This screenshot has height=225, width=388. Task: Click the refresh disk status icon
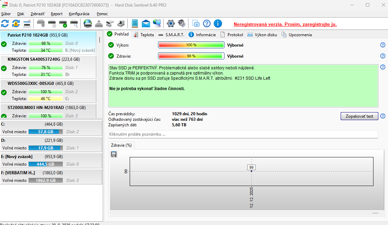pyautogui.click(x=5, y=24)
